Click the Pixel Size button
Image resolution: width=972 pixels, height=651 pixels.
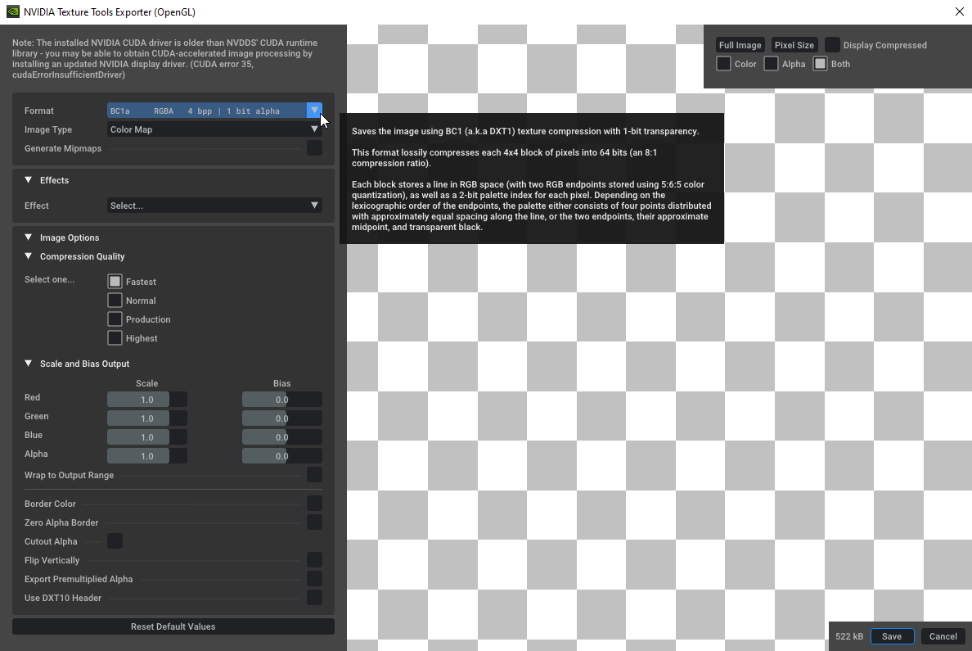(794, 45)
